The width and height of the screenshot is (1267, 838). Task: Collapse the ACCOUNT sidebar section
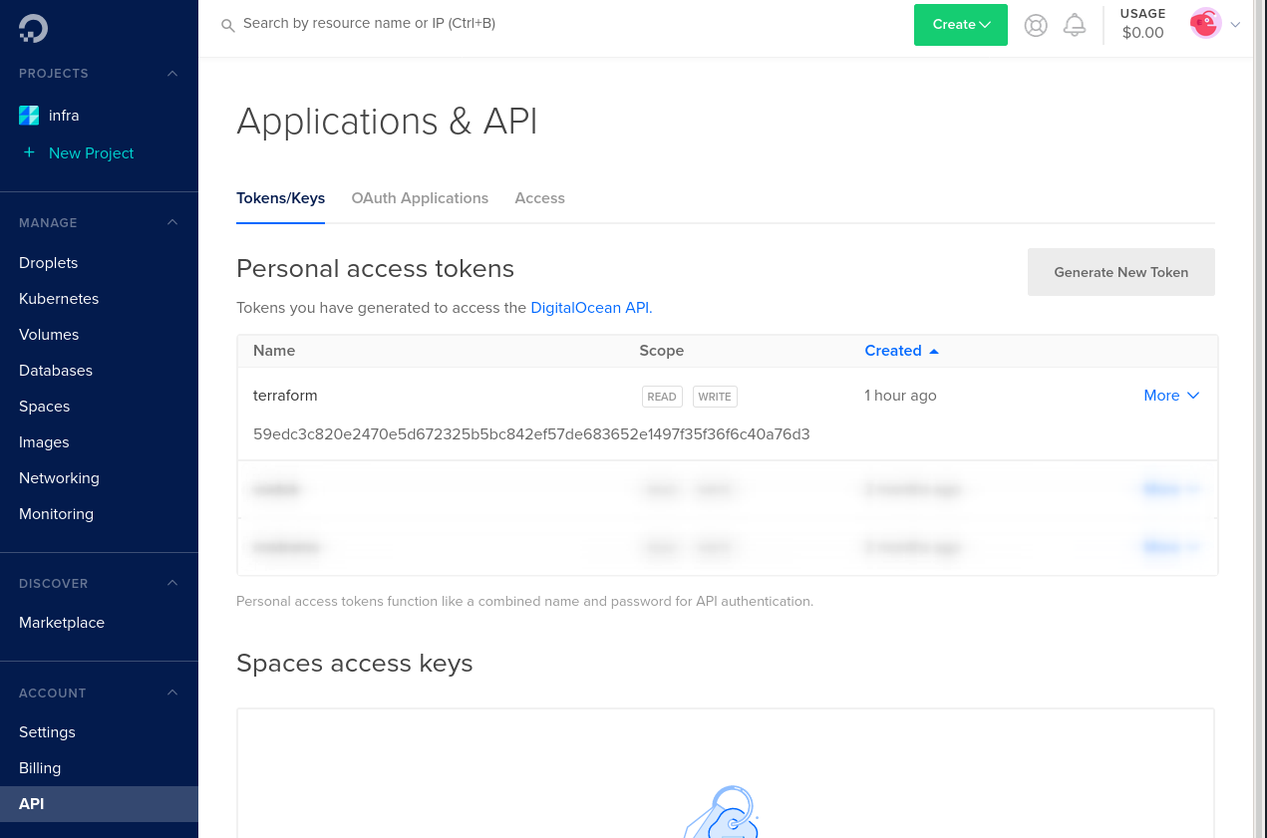172,693
